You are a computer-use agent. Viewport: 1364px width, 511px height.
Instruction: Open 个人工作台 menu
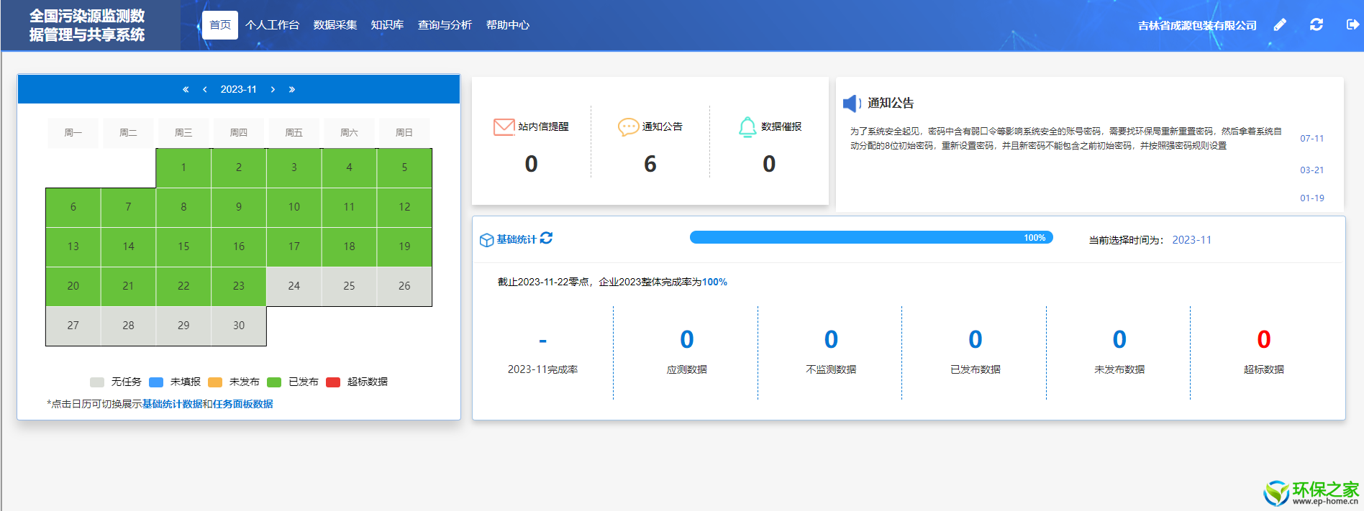(272, 25)
